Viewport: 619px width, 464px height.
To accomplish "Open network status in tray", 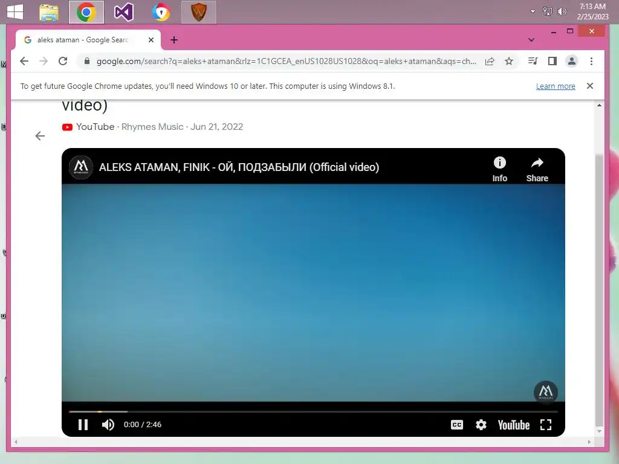I will [548, 11].
